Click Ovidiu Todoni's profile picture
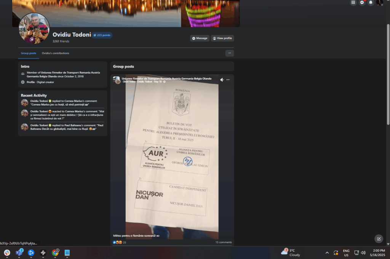The width and height of the screenshot is (390, 259). (34, 28)
